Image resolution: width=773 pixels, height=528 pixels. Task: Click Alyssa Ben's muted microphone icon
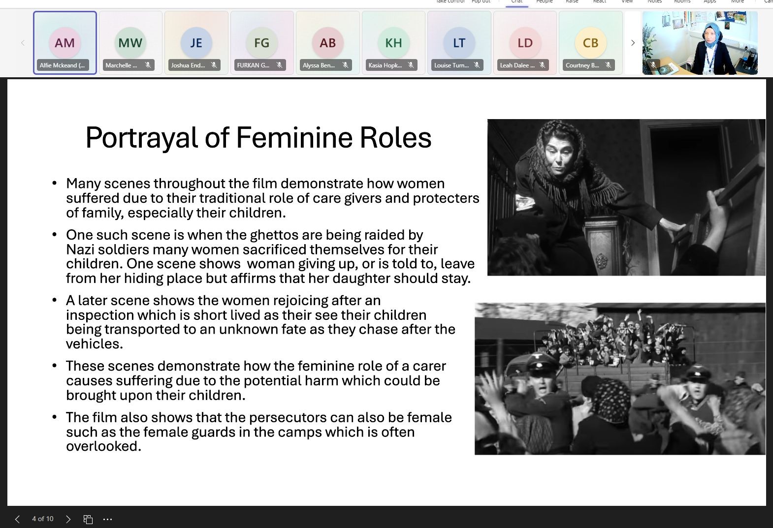pos(345,65)
